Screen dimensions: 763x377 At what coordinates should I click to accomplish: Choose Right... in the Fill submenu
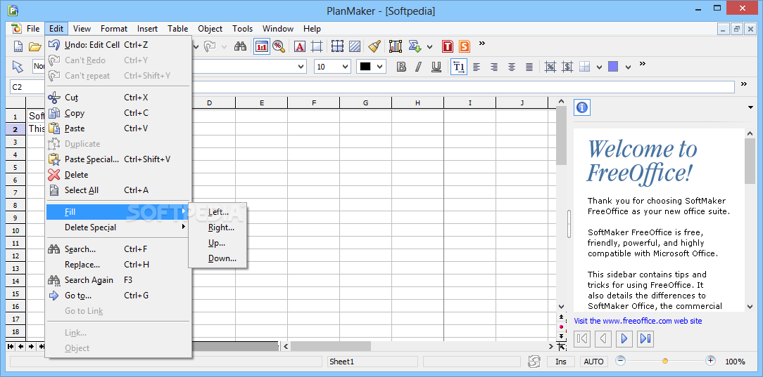coord(218,227)
